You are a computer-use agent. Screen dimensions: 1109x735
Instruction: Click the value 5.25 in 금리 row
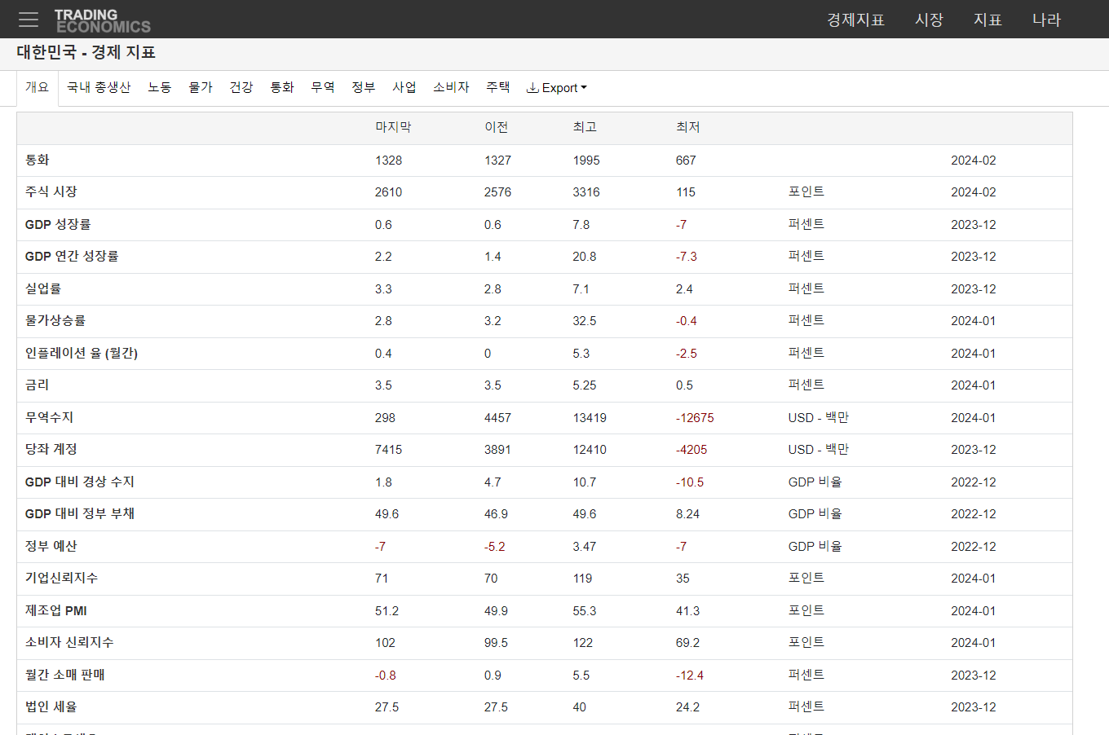585,385
